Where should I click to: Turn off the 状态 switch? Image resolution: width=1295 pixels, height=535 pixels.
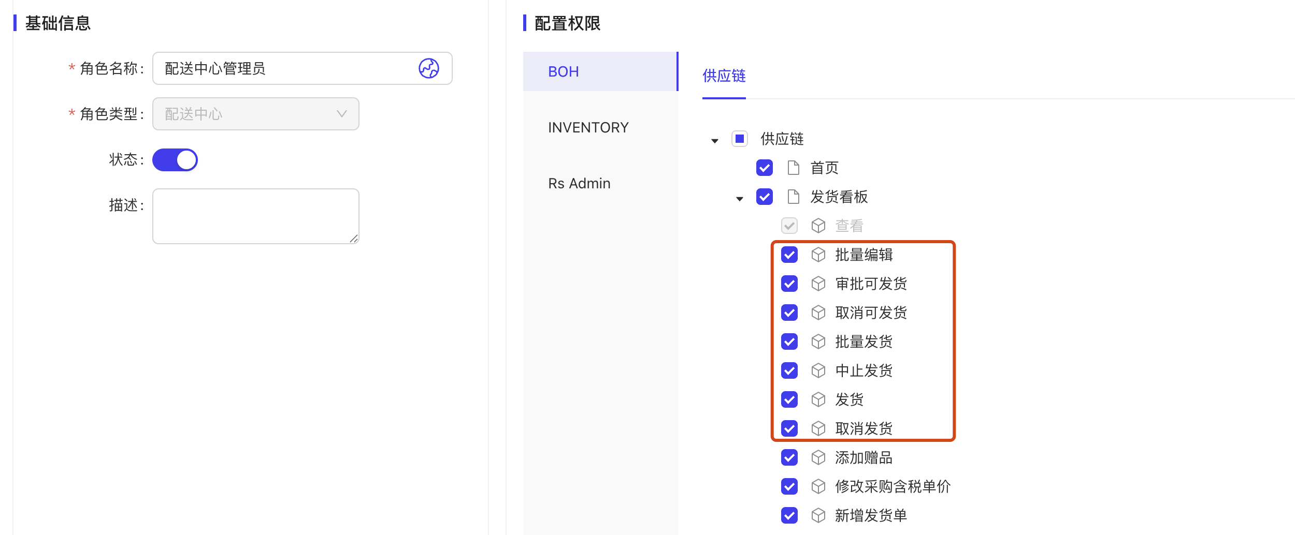[175, 160]
